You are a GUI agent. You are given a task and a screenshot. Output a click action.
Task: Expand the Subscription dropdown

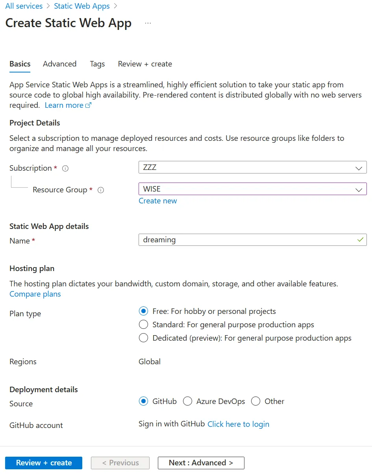(x=252, y=168)
